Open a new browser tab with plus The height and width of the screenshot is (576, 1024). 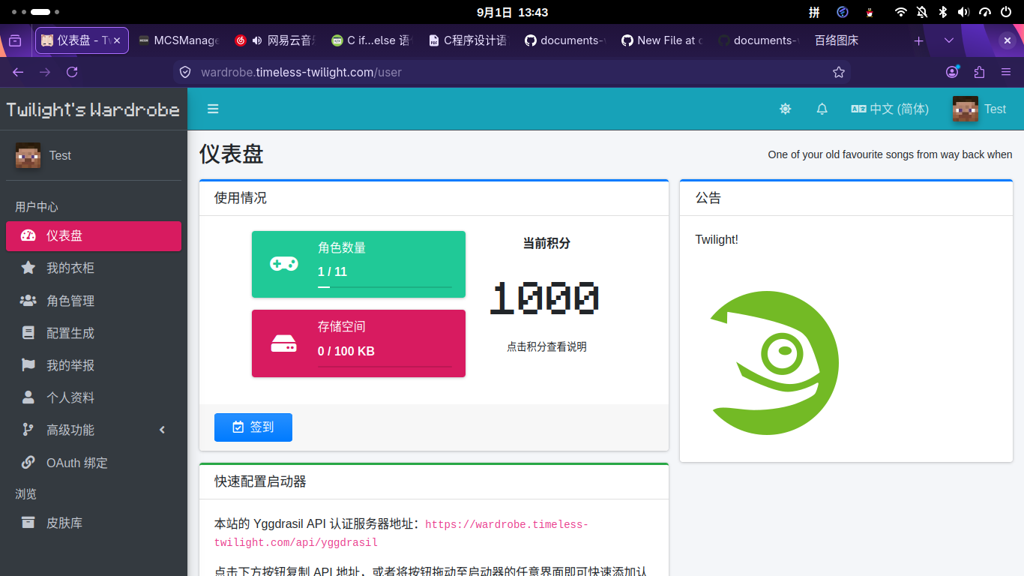click(x=918, y=40)
